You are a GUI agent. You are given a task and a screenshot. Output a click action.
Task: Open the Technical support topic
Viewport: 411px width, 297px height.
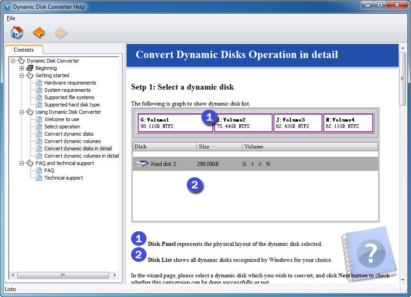tap(63, 178)
